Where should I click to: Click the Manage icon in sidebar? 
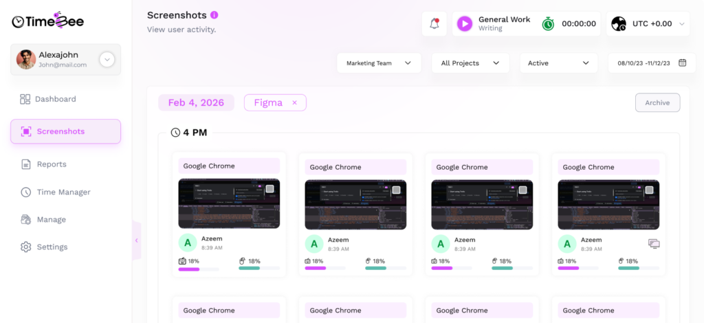coord(26,219)
